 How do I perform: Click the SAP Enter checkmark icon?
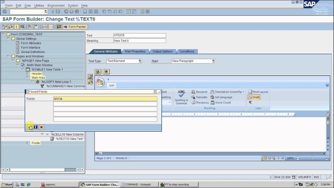tap(4, 11)
